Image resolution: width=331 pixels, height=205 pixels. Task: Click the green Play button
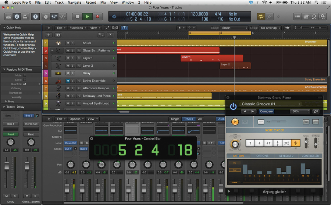[x=88, y=16]
